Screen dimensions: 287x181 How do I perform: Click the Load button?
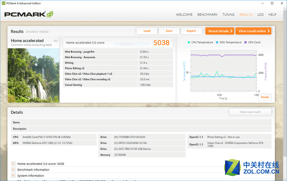(x=147, y=31)
